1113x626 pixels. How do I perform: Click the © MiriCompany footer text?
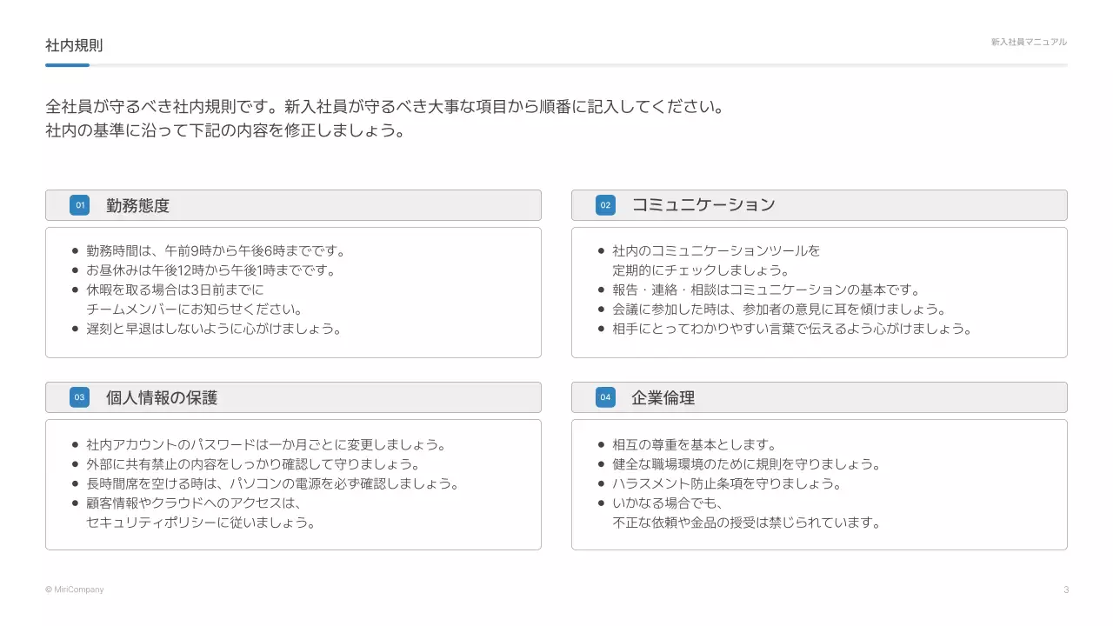[74, 589]
